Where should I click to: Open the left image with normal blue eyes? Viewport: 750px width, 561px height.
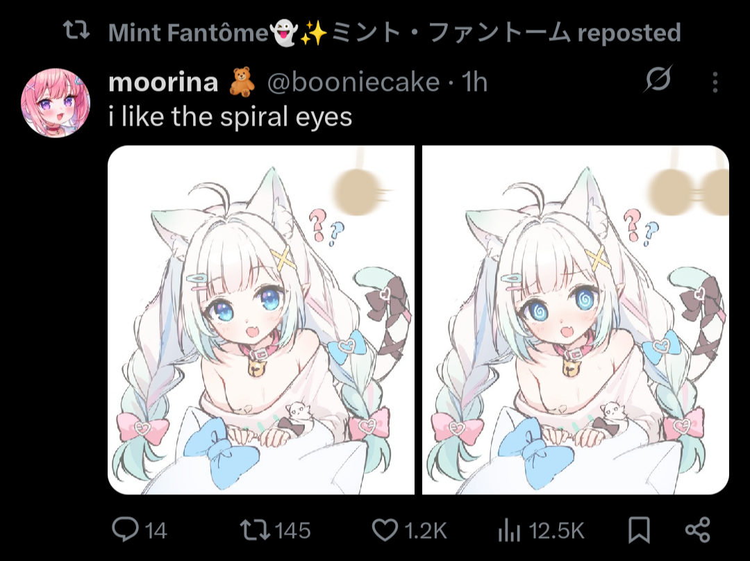tap(261, 319)
